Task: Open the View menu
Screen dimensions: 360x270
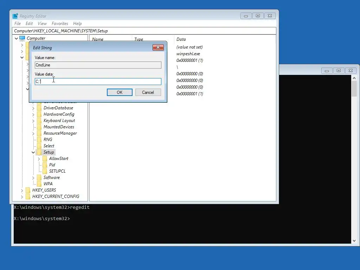Action: coord(42,24)
